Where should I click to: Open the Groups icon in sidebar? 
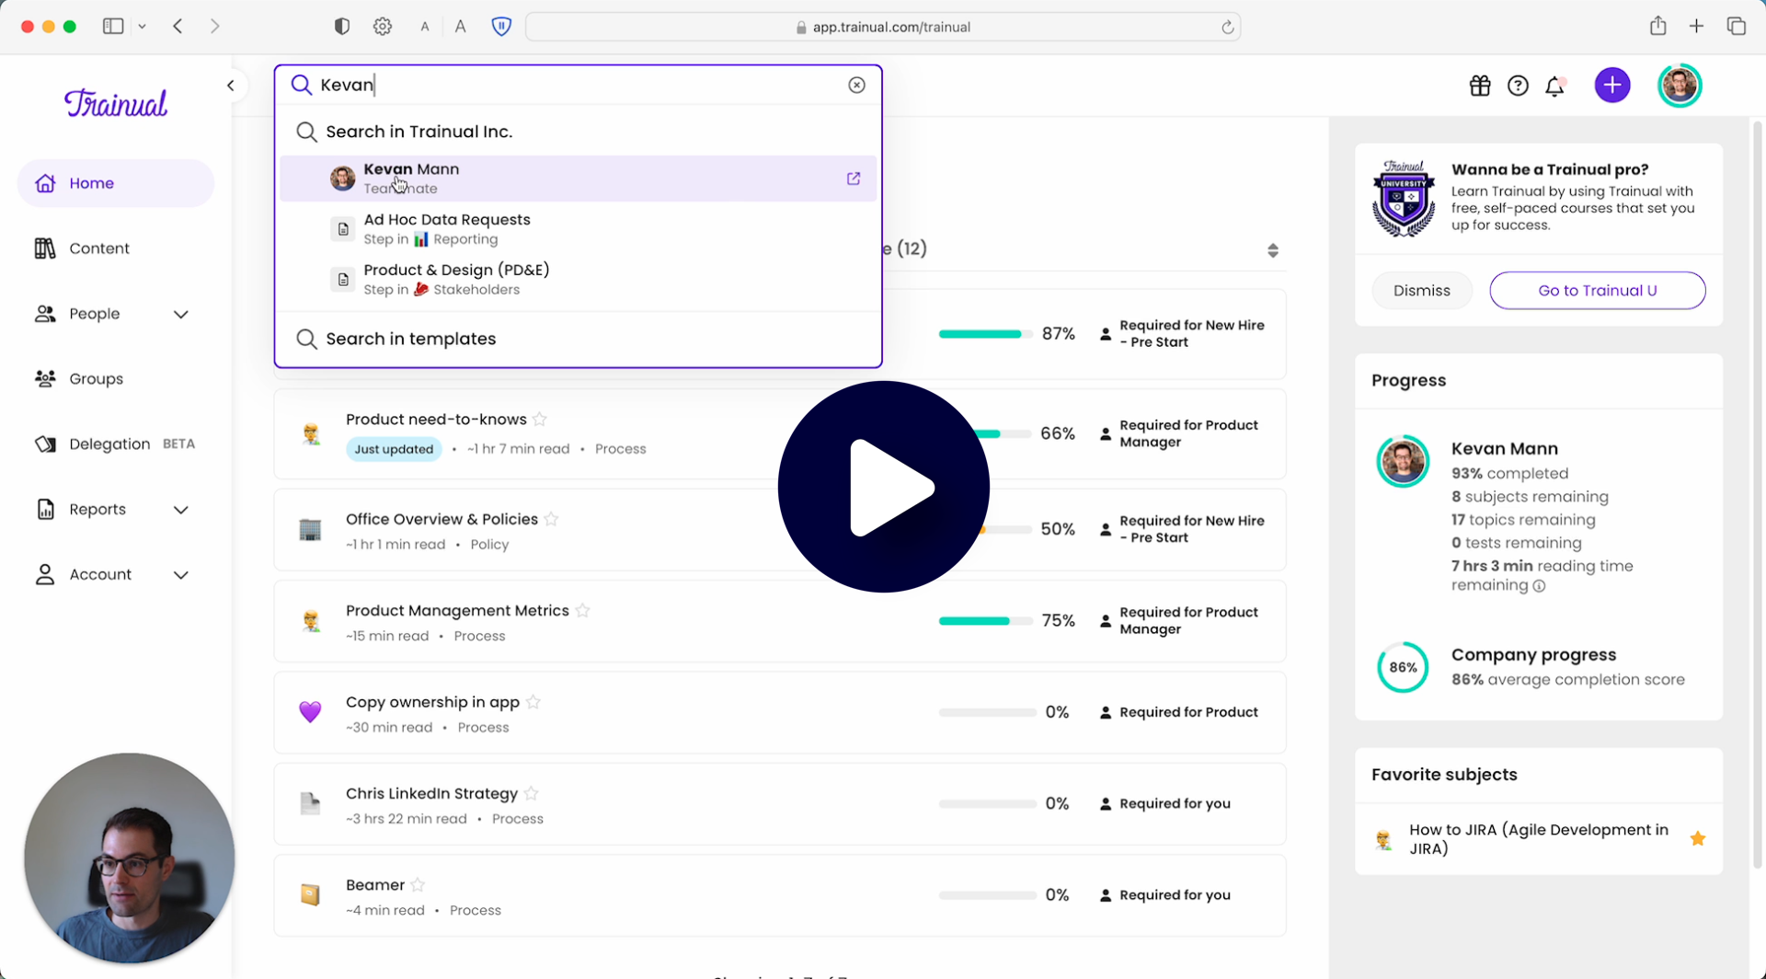[x=44, y=378]
